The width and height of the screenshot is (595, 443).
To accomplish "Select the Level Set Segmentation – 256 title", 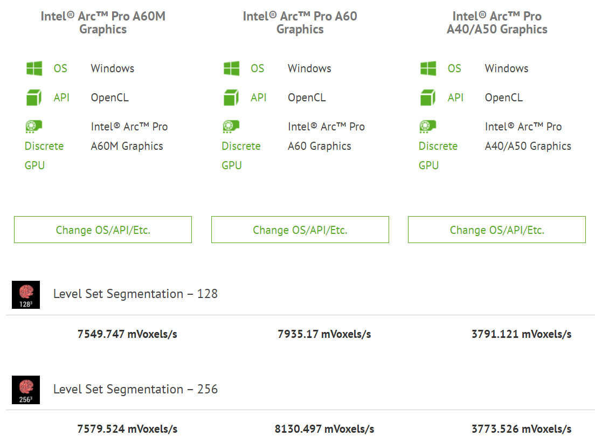I will pos(135,389).
